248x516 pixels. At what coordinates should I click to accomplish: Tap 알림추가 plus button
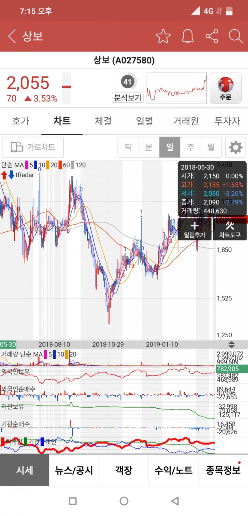pyautogui.click(x=194, y=229)
